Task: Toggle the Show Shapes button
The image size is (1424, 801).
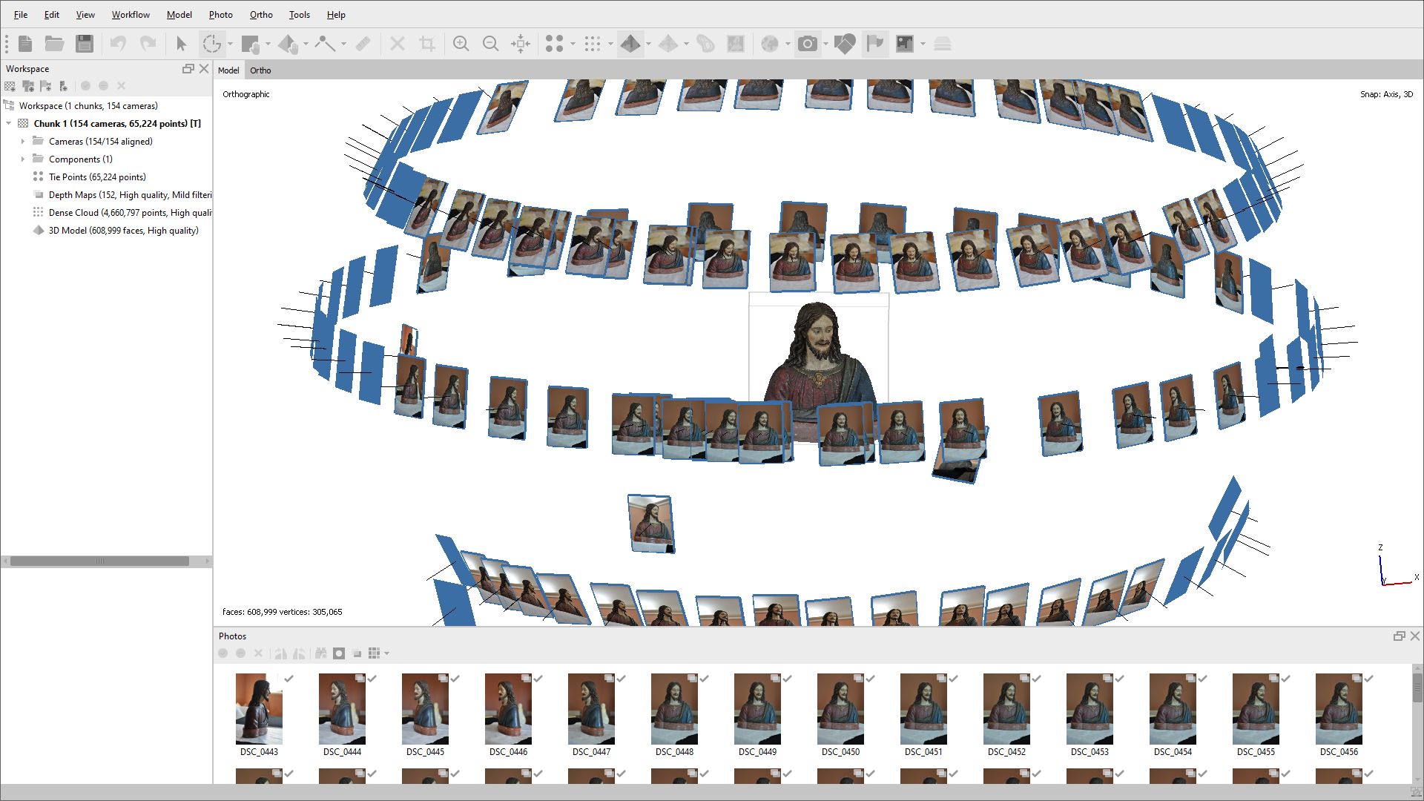Action: 845,44
